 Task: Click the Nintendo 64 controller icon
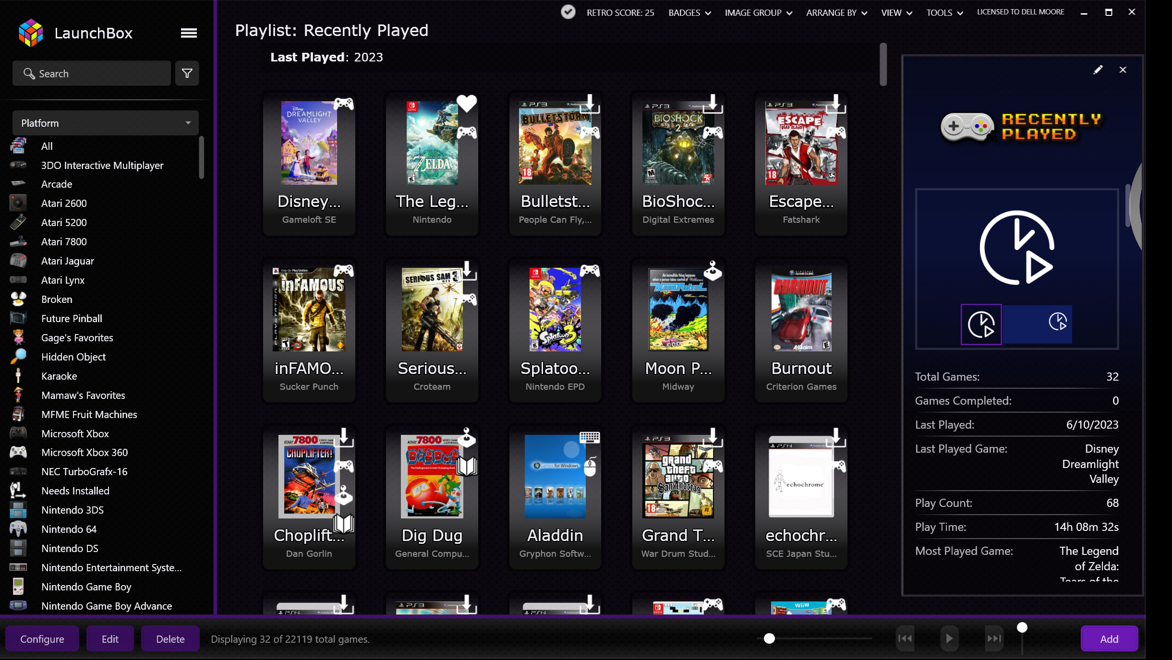point(18,529)
